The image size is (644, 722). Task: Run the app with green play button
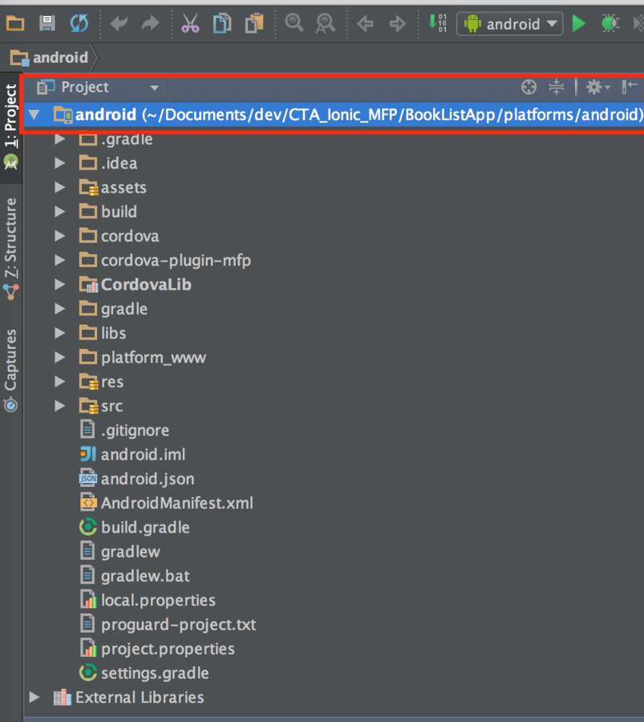pyautogui.click(x=578, y=23)
